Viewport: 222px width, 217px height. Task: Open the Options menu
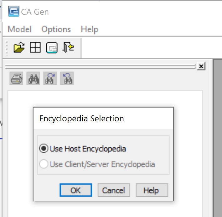click(x=56, y=29)
